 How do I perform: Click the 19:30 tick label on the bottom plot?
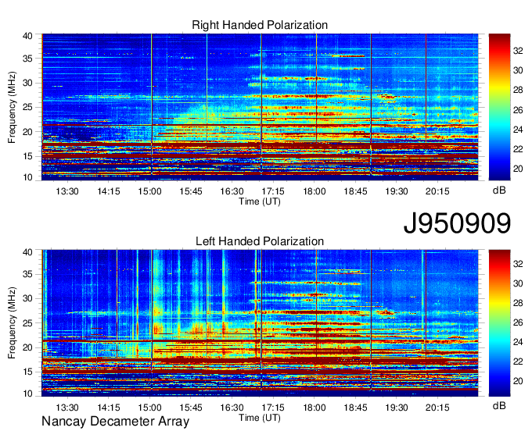397,408
